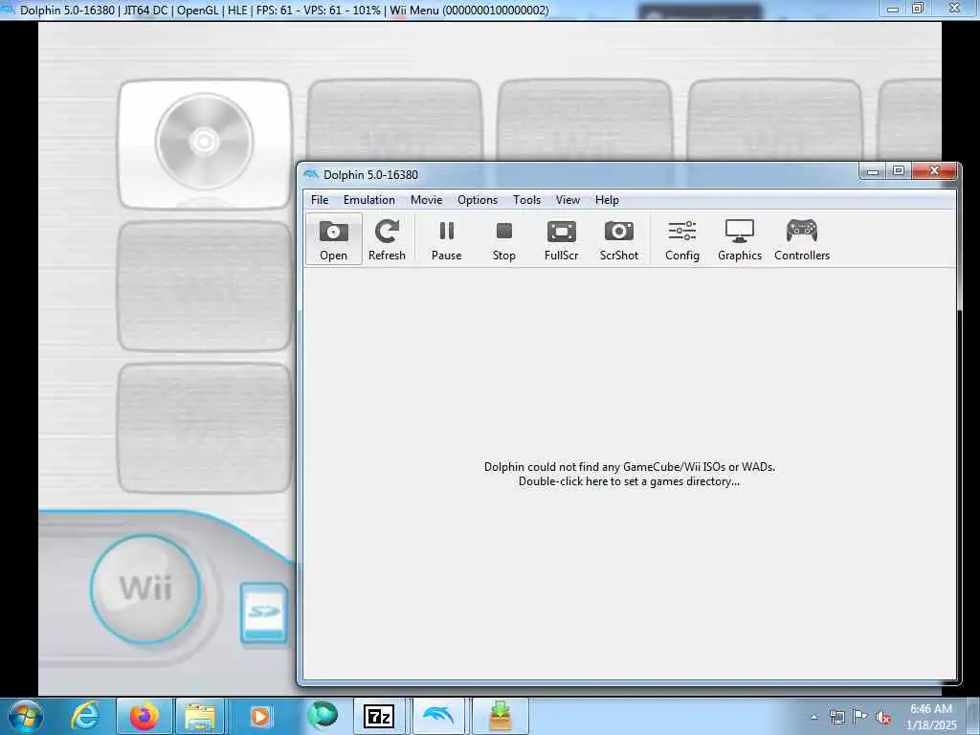Open the Movie menu

tap(426, 200)
